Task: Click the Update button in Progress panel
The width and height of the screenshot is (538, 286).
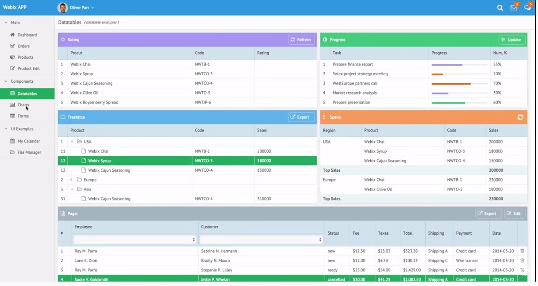Action: tap(512, 40)
